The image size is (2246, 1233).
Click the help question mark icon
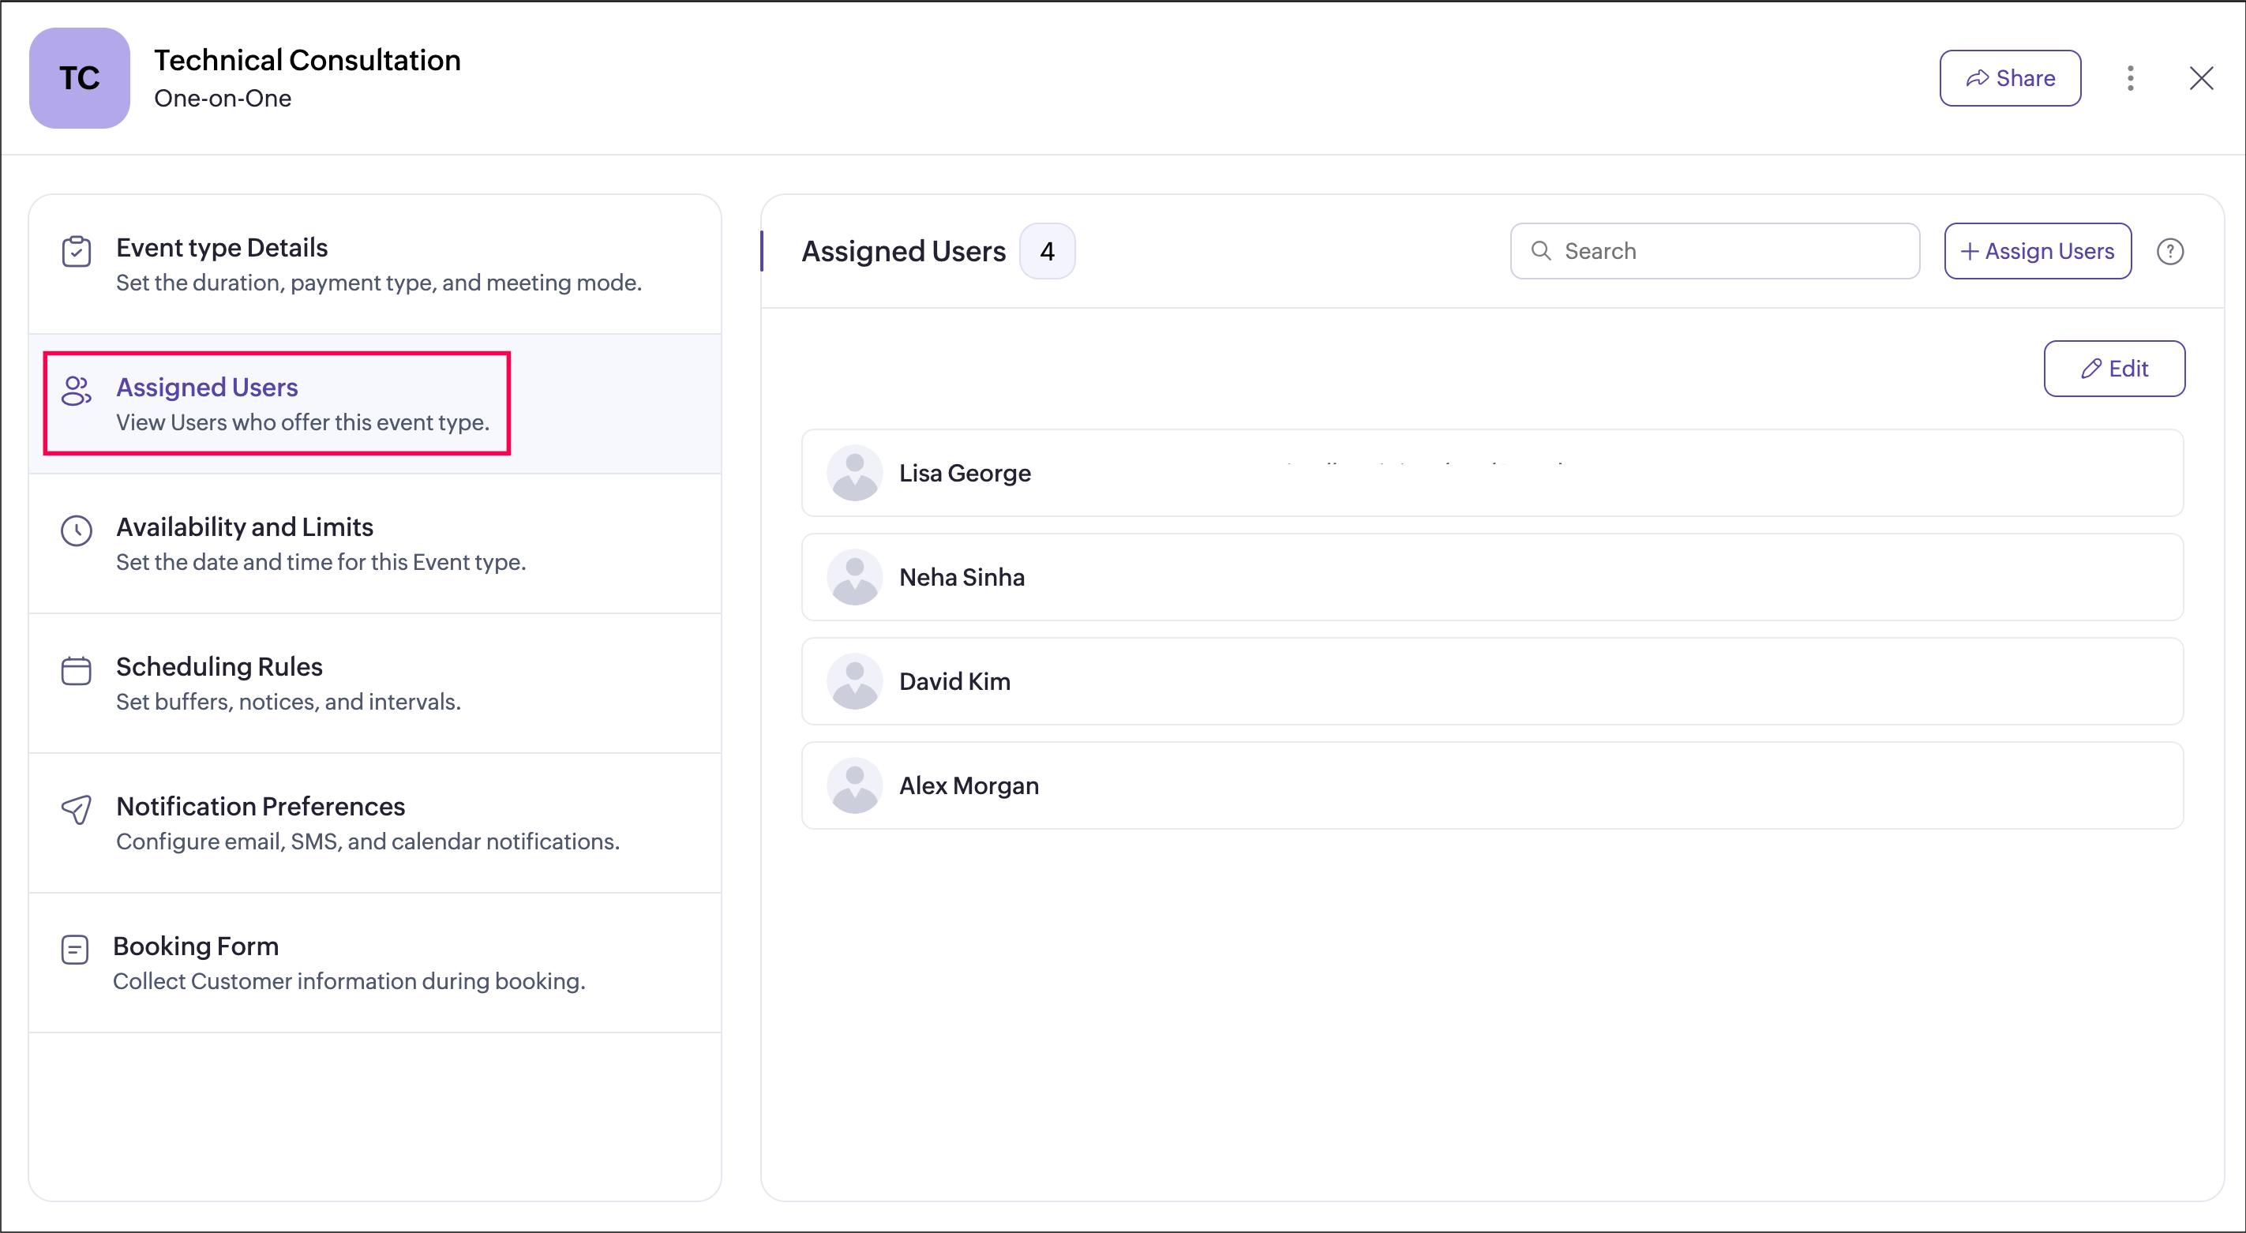tap(2169, 251)
